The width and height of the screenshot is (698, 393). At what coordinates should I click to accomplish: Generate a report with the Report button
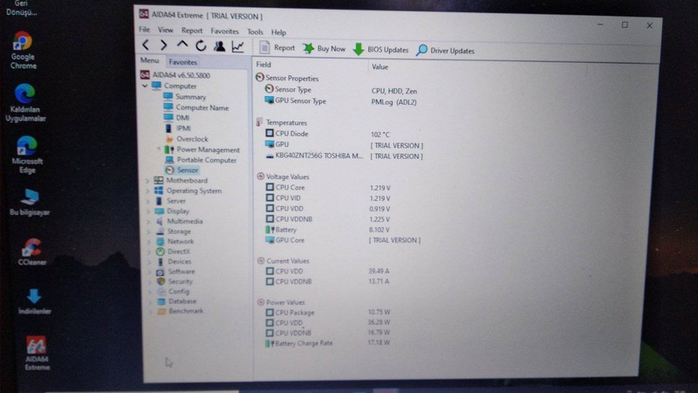click(277, 47)
